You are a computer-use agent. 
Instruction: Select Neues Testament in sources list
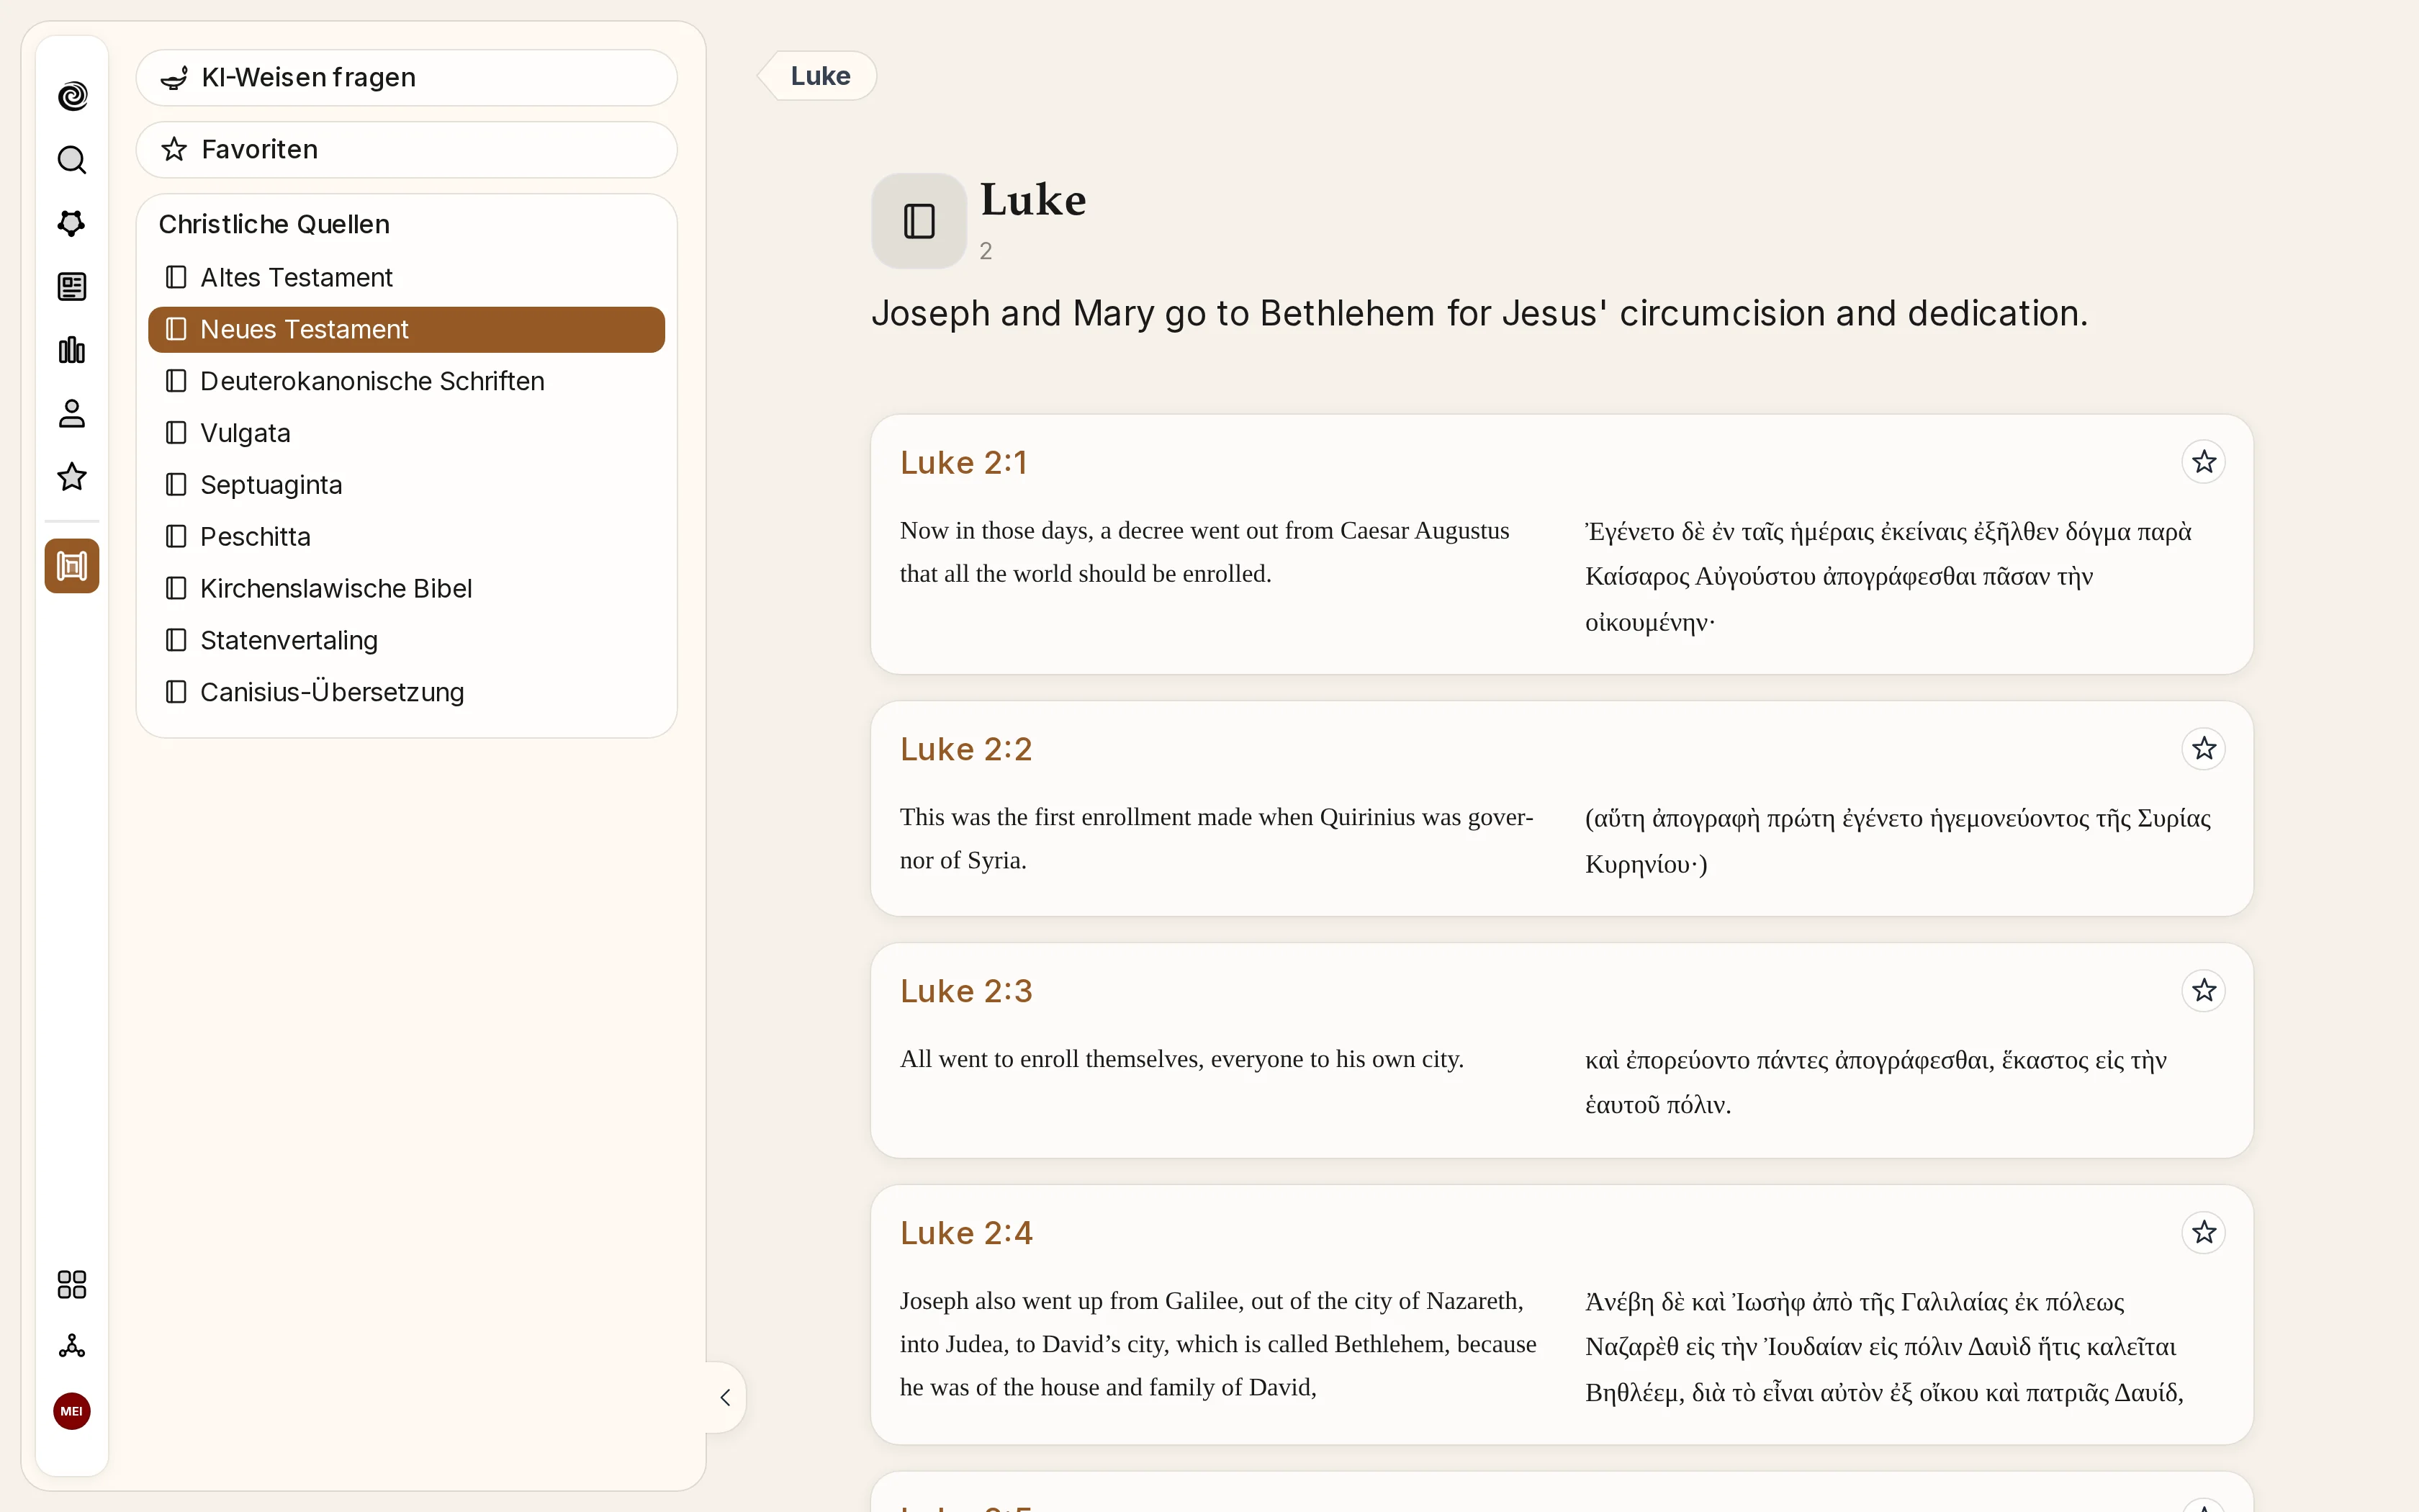click(x=407, y=329)
